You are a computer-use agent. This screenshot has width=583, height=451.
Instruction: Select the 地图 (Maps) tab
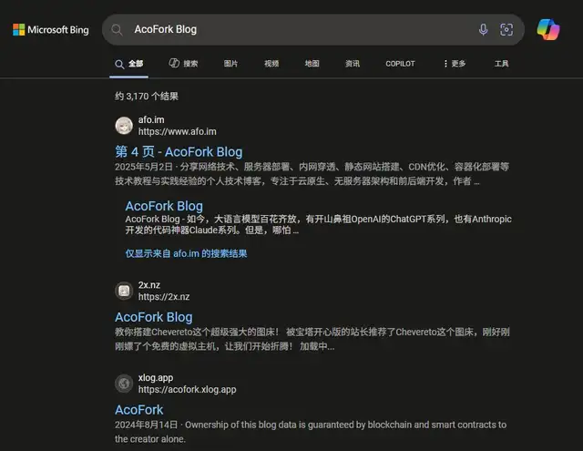click(x=312, y=64)
